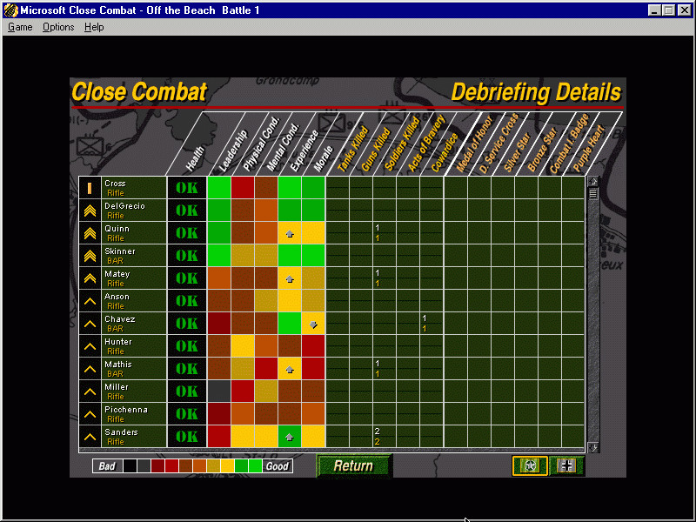Screen dimensions: 696x522
Task: Click Sanders' private rank chevron
Action: (90, 437)
